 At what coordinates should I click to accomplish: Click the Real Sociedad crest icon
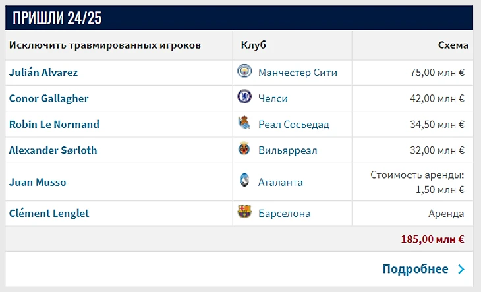click(x=244, y=123)
